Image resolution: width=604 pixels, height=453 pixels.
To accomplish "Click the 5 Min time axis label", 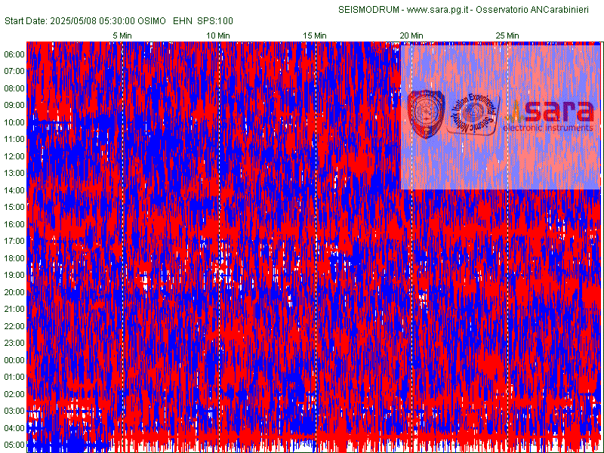I will (x=122, y=35).
